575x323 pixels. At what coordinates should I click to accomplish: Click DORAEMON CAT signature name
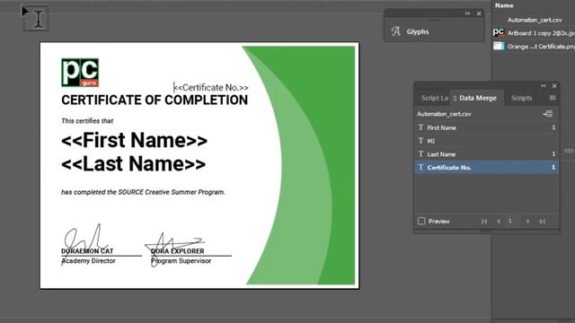87,251
